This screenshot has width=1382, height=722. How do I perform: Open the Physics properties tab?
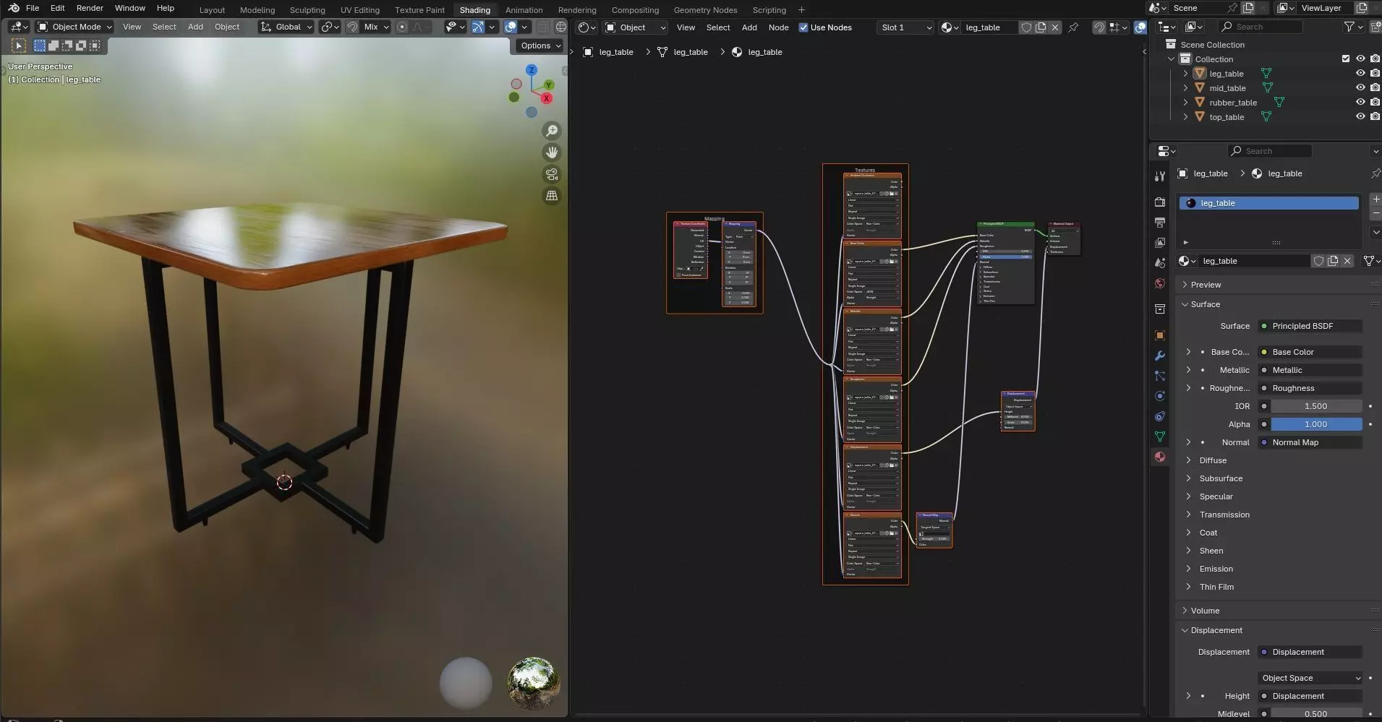tap(1160, 396)
